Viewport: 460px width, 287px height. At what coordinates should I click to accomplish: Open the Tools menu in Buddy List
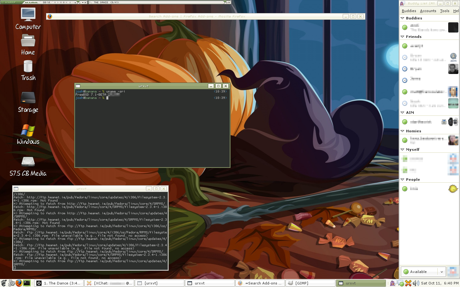pos(444,11)
